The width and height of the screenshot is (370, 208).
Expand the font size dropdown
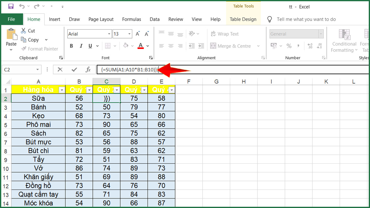pos(129,34)
